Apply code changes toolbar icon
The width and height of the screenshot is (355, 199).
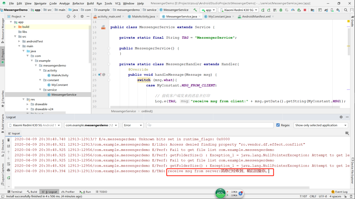275,10
